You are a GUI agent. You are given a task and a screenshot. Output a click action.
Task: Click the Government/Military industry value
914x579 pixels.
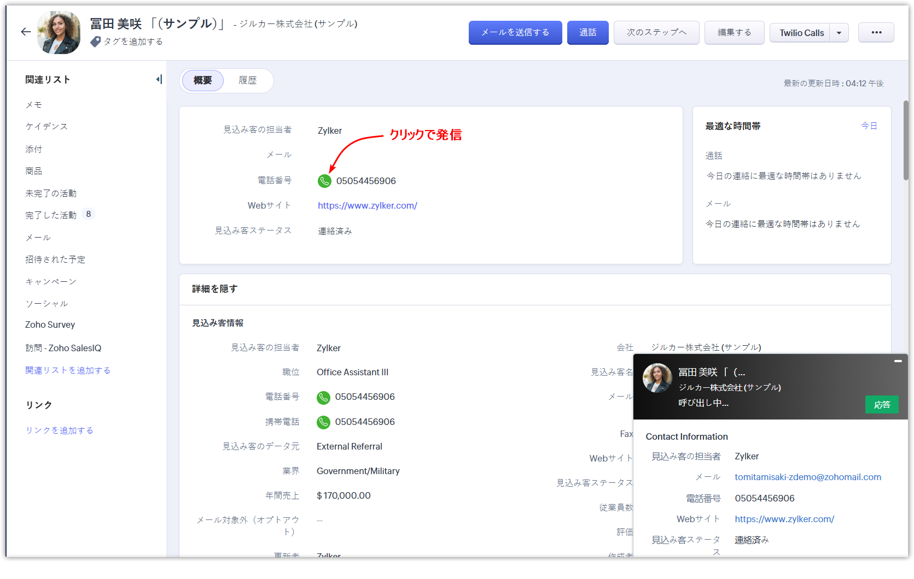(x=358, y=471)
